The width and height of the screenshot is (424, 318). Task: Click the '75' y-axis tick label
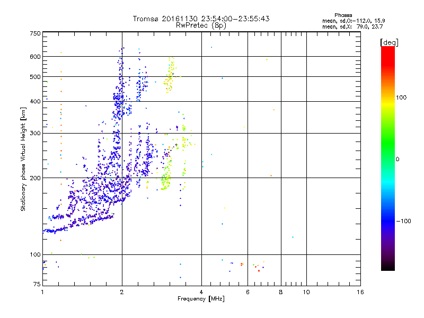37,284
